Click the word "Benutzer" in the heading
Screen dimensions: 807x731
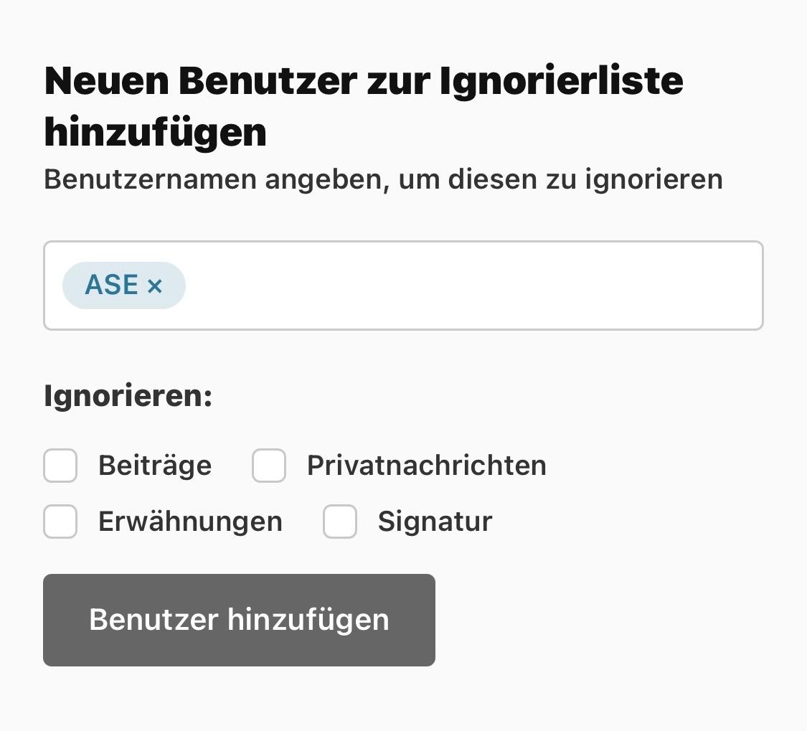pos(267,80)
